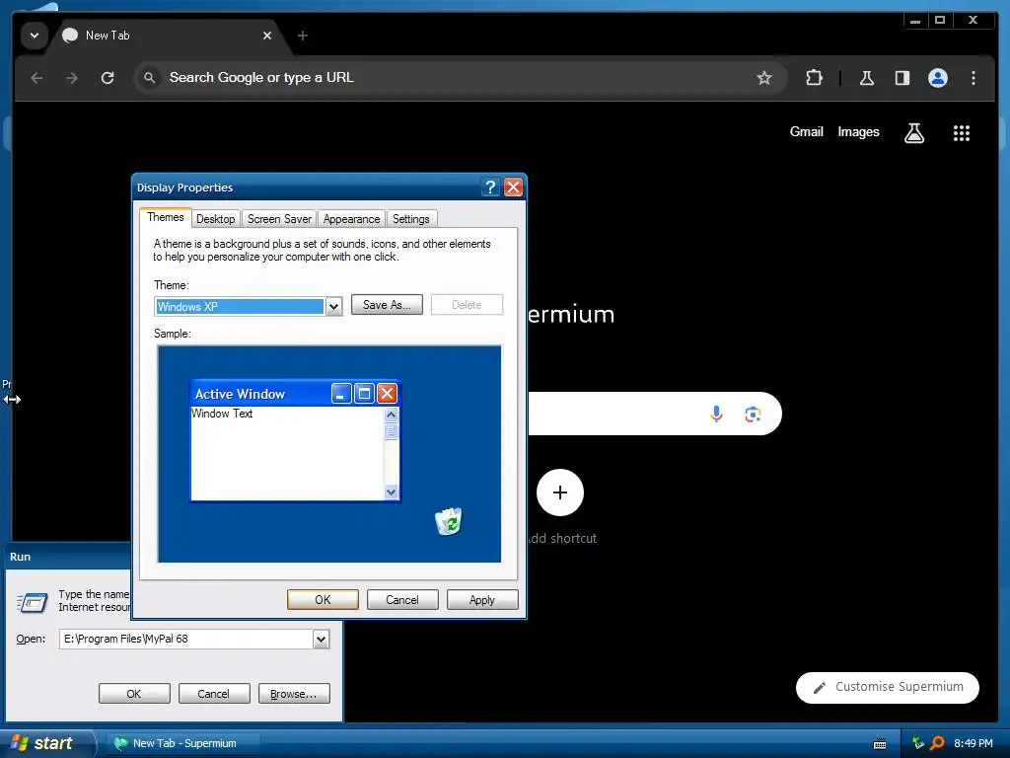Close the New Tab browser tab
Image resolution: width=1010 pixels, height=758 pixels.
click(267, 36)
